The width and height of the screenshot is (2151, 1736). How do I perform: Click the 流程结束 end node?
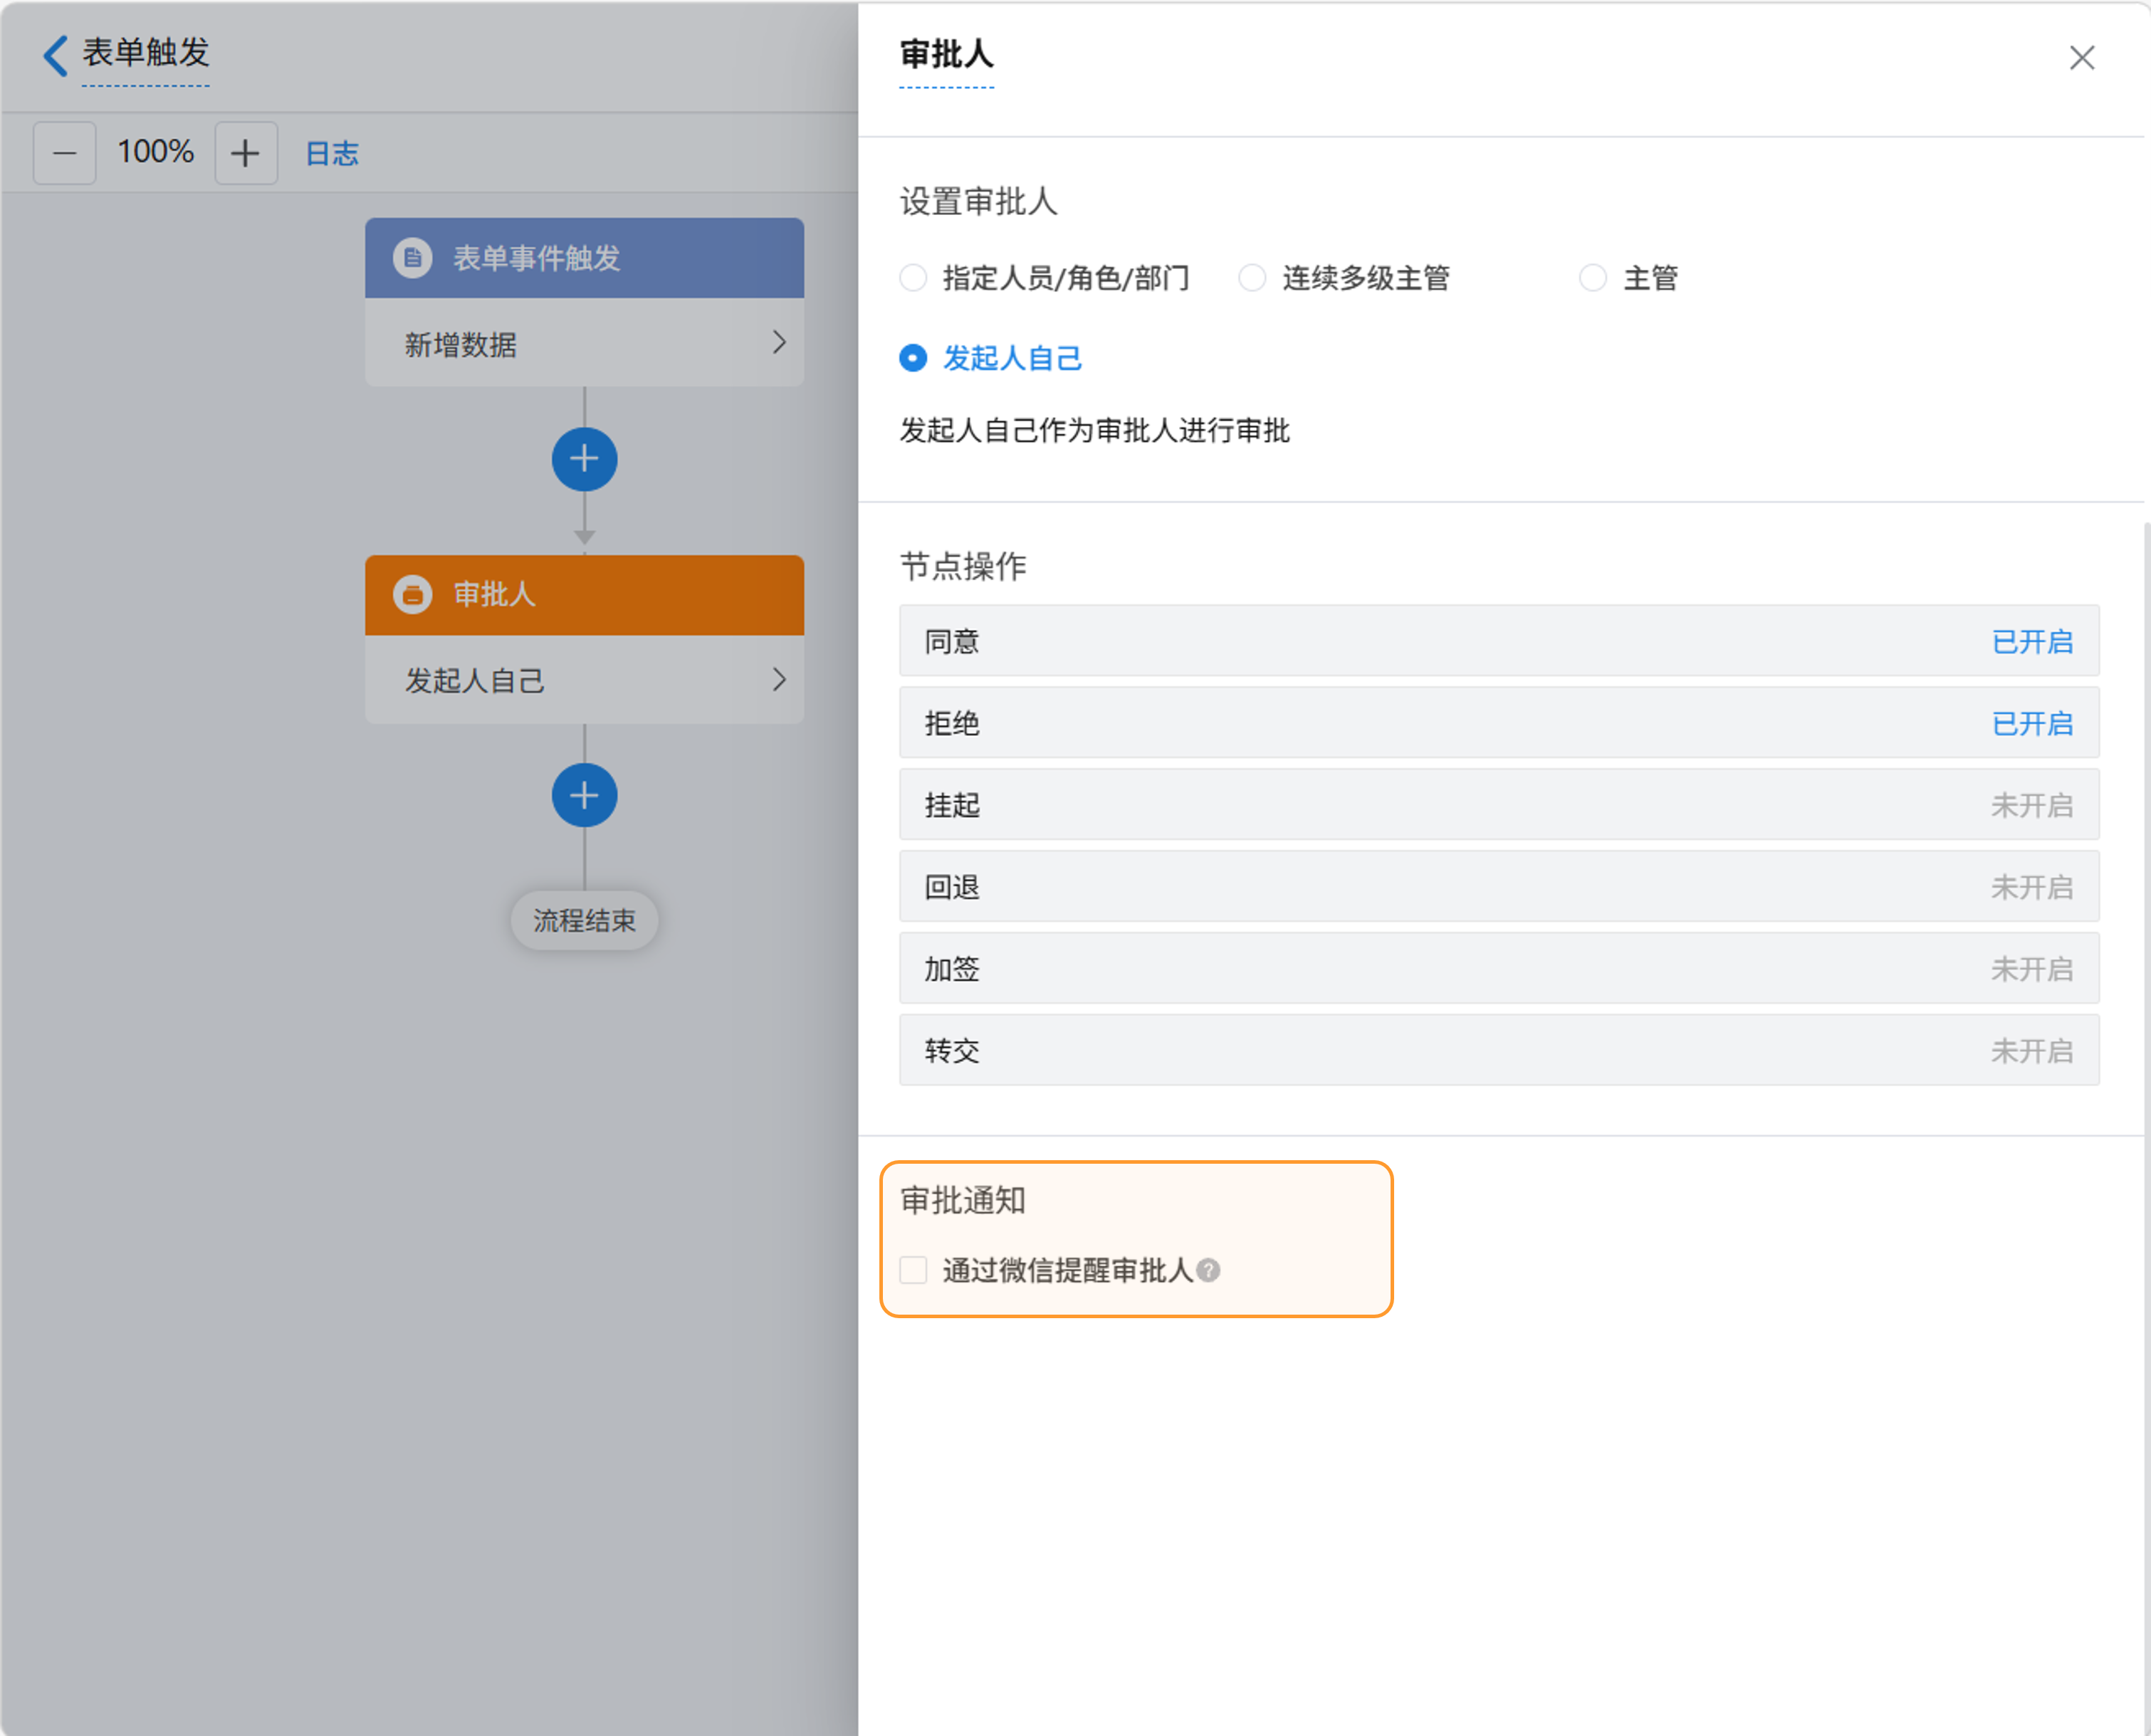point(585,920)
